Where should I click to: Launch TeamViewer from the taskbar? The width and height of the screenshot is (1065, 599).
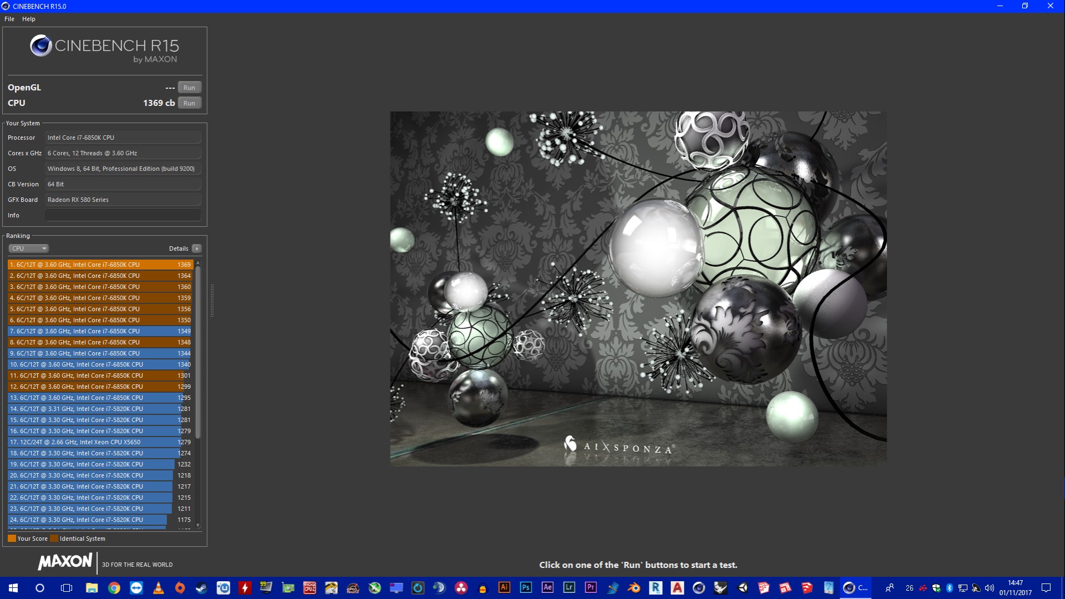(x=136, y=588)
